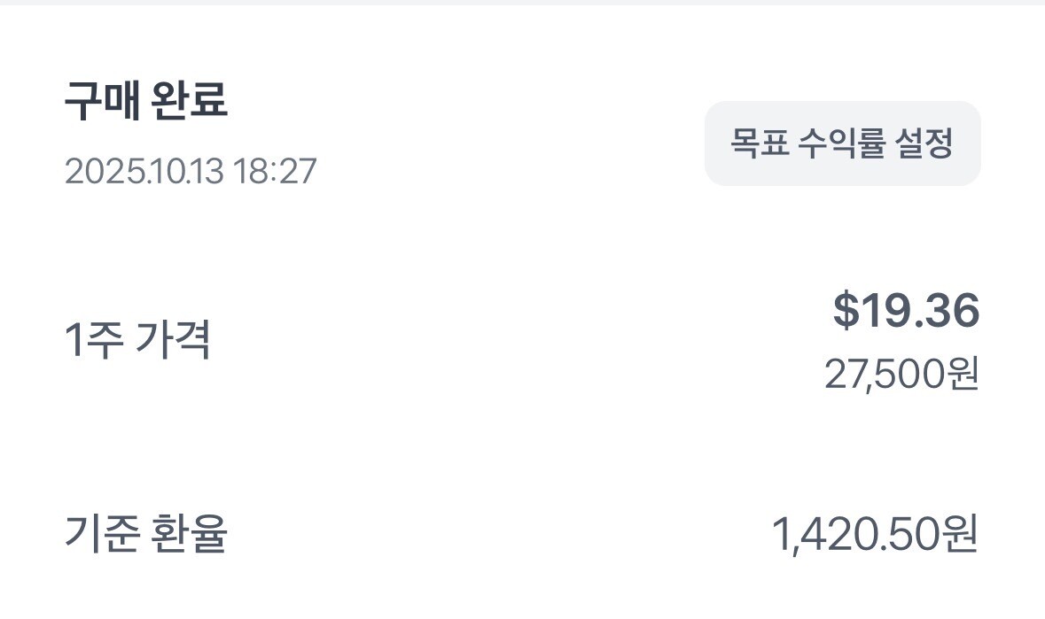Click the gray divider strip at top
Image resolution: width=1045 pixels, height=619 pixels.
tap(522, 3)
